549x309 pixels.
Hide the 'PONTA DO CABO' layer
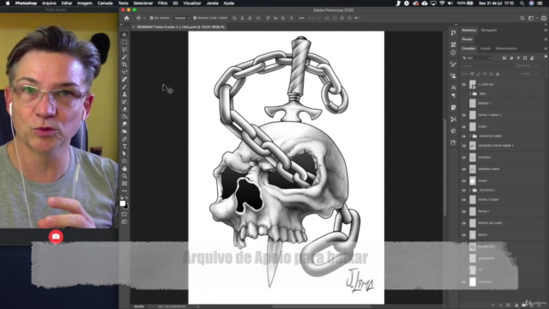(x=464, y=223)
